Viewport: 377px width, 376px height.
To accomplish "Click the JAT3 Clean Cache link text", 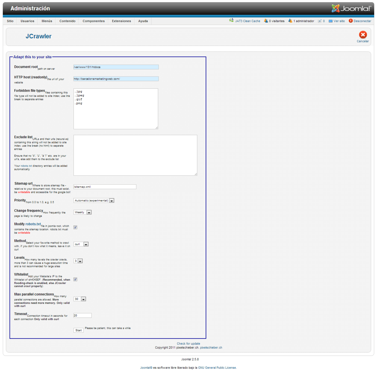I will tap(248, 21).
